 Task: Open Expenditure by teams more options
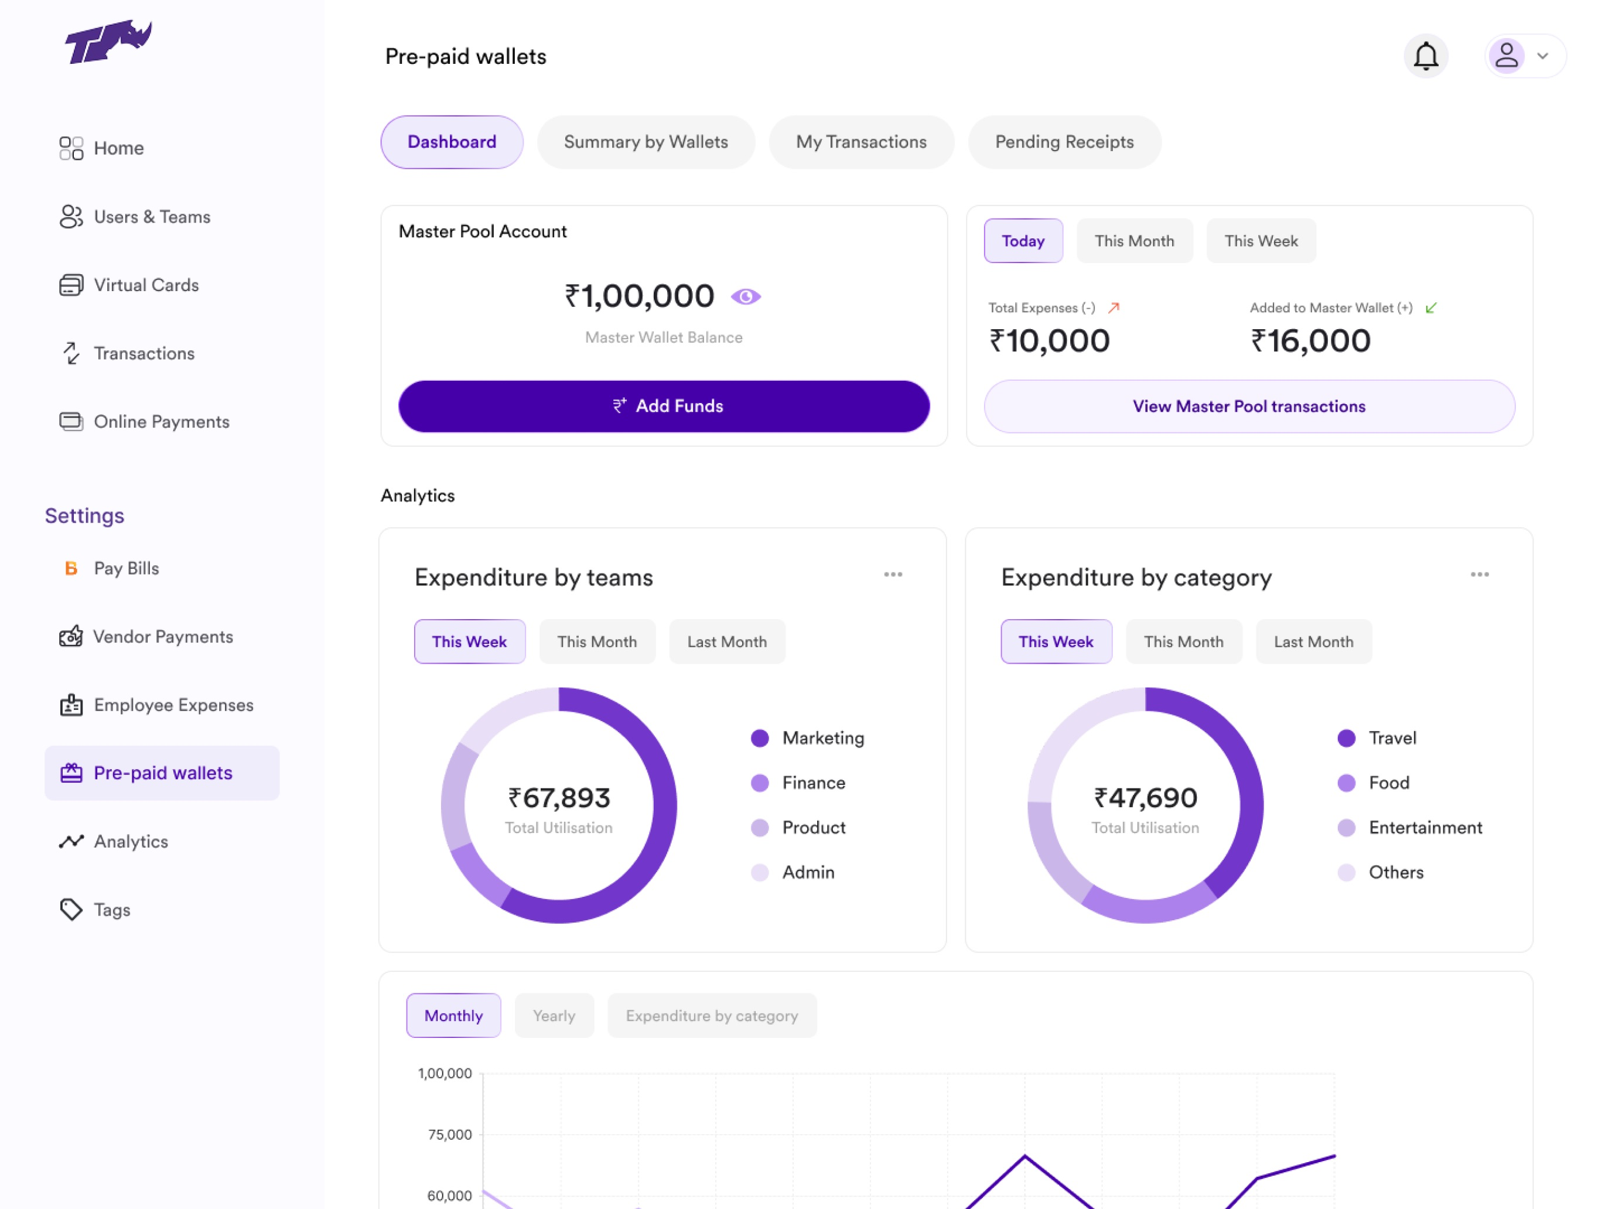click(x=893, y=574)
